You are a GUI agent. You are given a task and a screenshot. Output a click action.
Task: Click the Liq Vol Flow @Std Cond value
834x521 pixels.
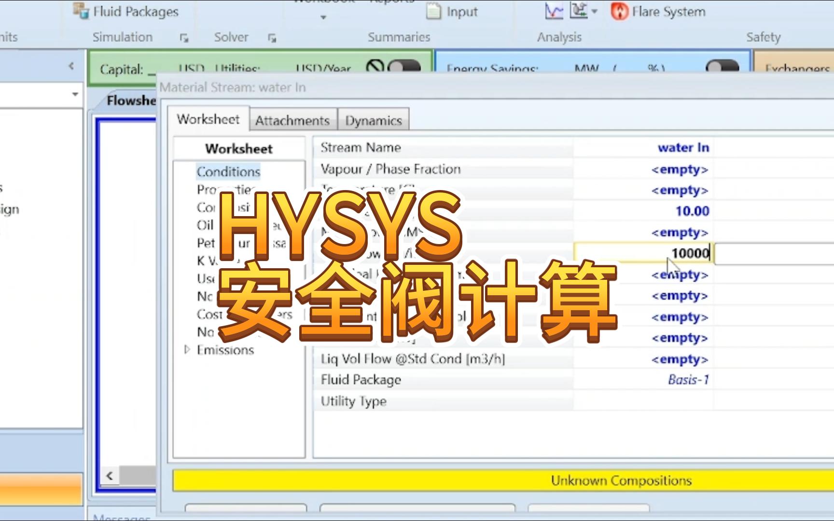[643, 359]
